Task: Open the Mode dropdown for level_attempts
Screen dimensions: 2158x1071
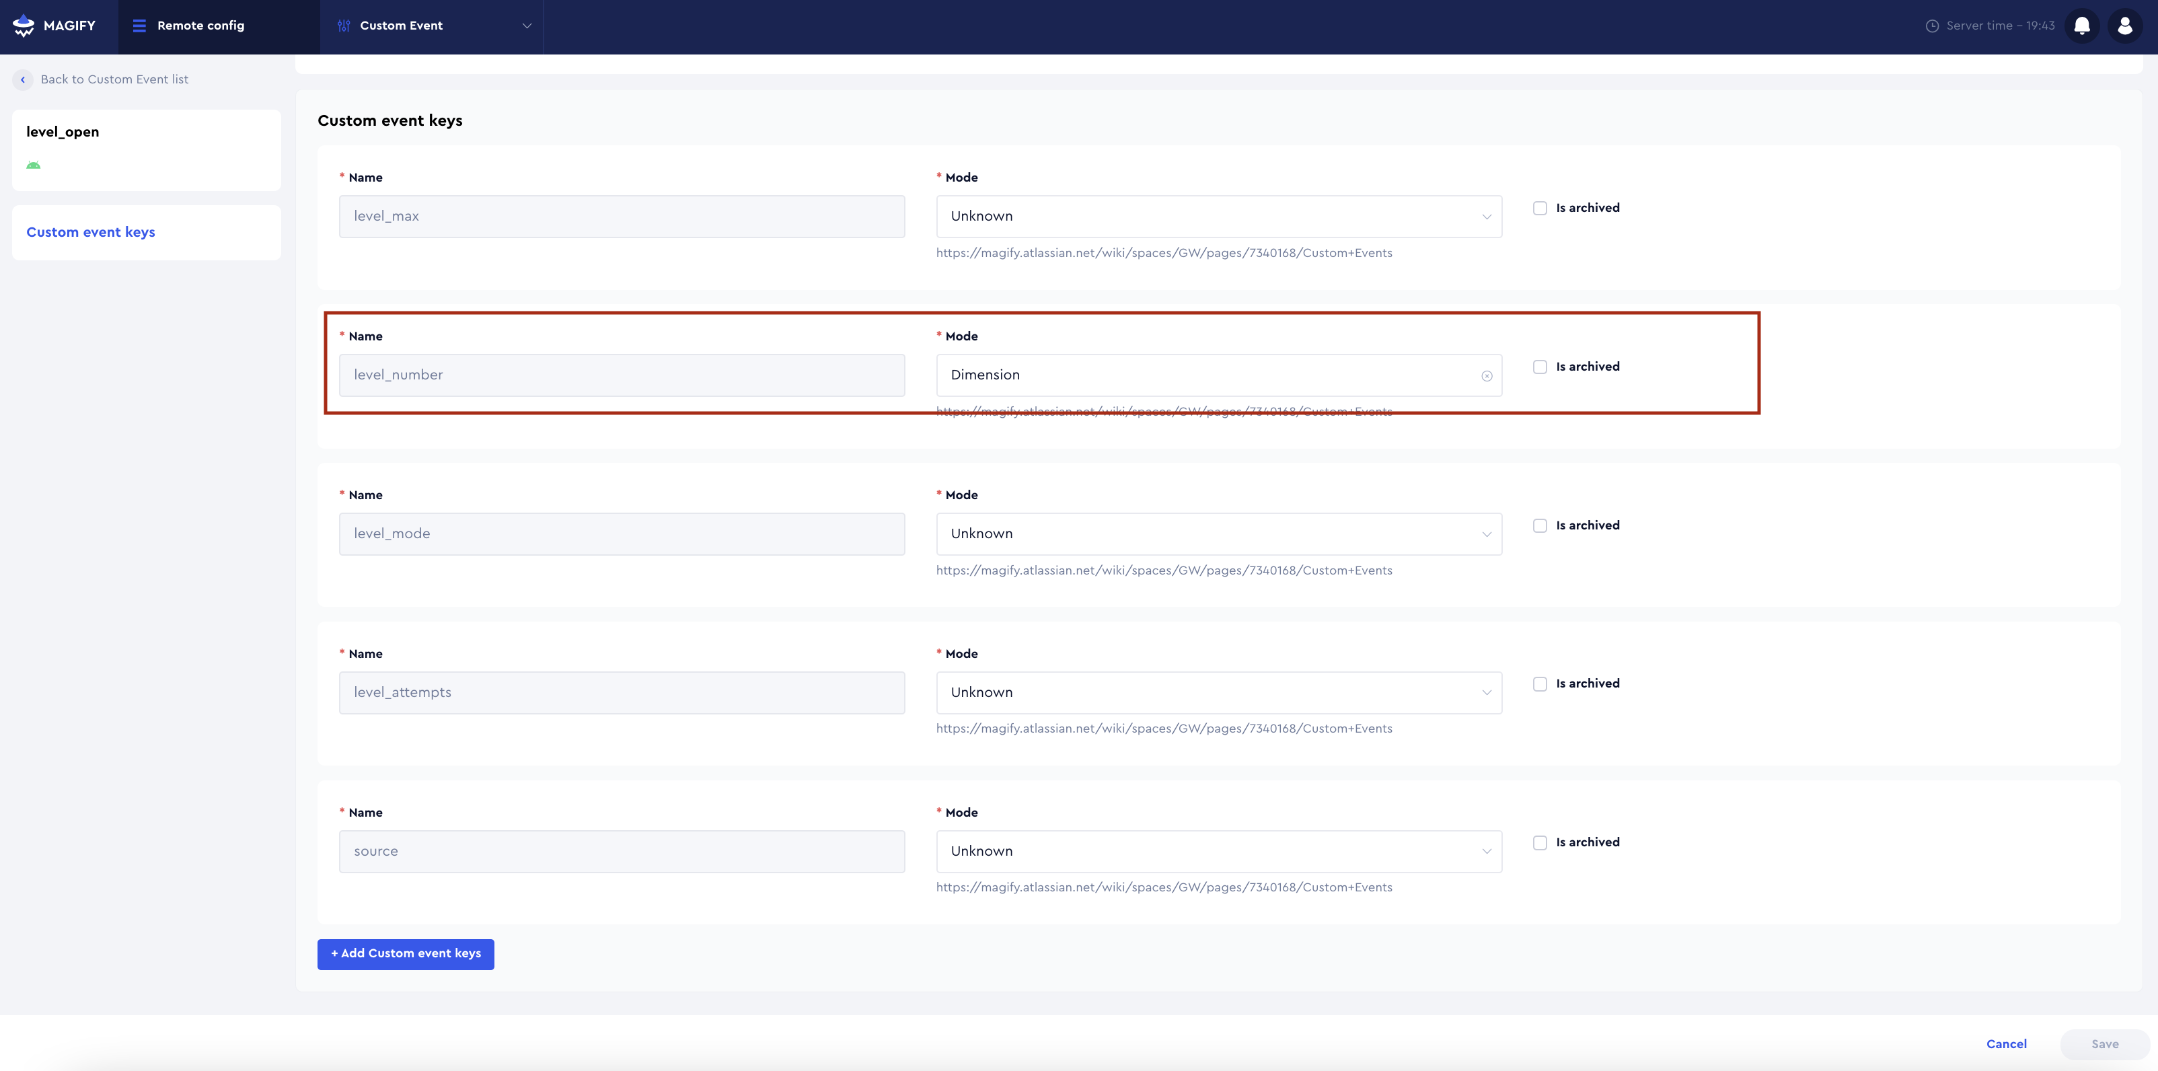Action: coord(1218,693)
